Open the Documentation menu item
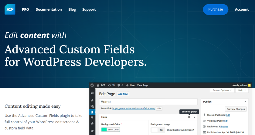Screen dimensions: 255x135 click(x=49, y=9)
